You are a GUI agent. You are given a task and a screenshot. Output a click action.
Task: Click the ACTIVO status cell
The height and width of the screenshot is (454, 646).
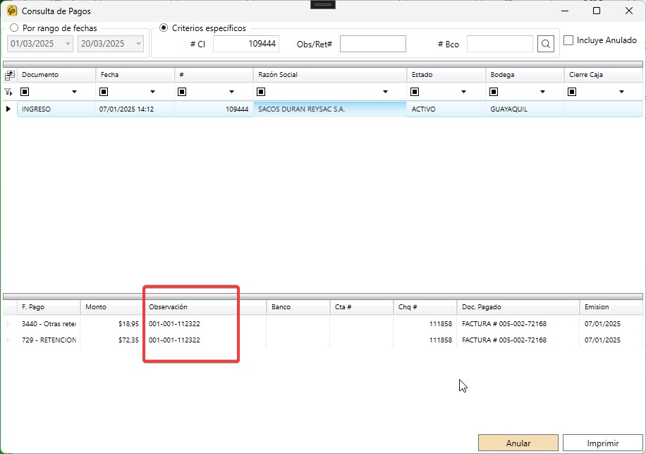(x=446, y=109)
